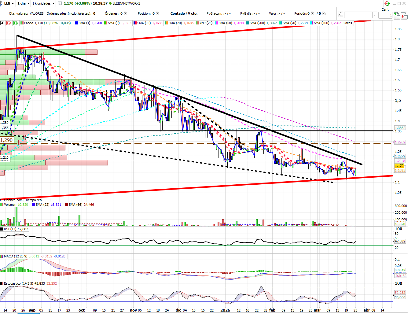This screenshot has width=408, height=314.
Task: Click the red-green refresh icon at top right
Action: (387, 3)
